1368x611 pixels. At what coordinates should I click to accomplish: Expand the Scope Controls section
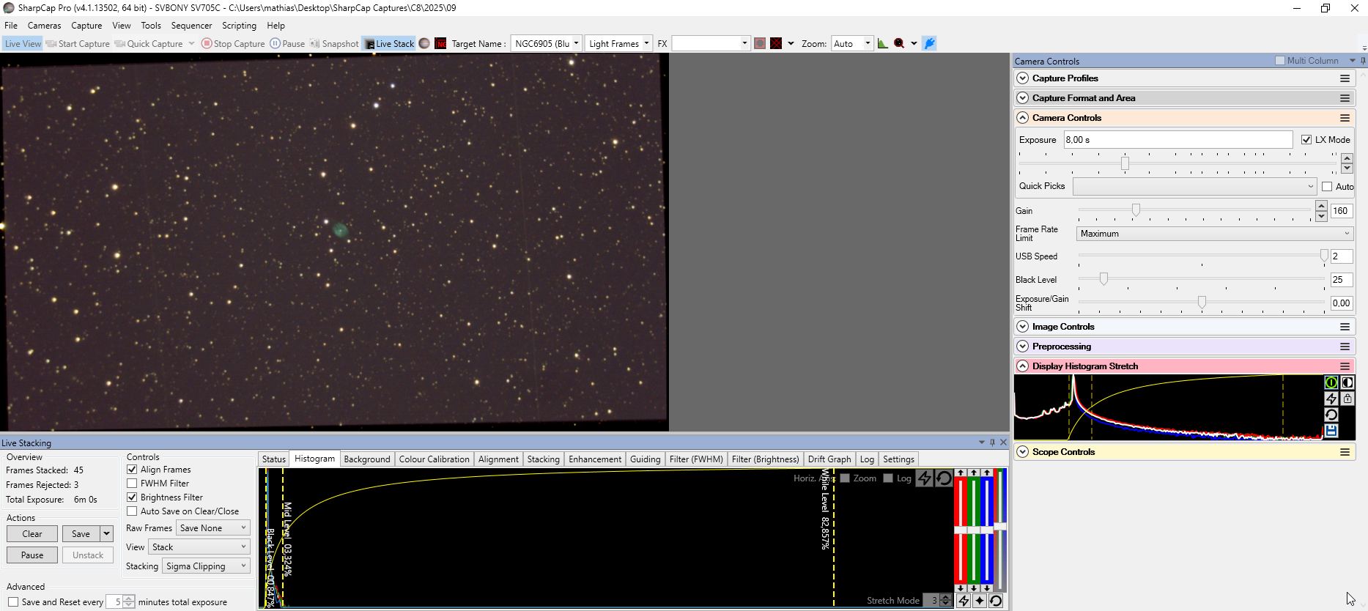[x=1023, y=452]
